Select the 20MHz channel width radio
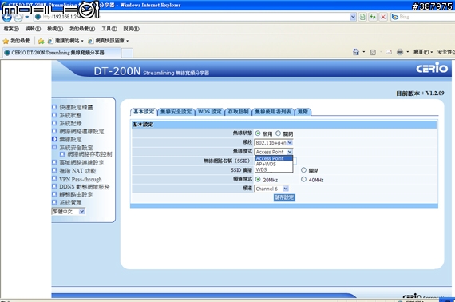The width and height of the screenshot is (455, 302). (x=258, y=179)
